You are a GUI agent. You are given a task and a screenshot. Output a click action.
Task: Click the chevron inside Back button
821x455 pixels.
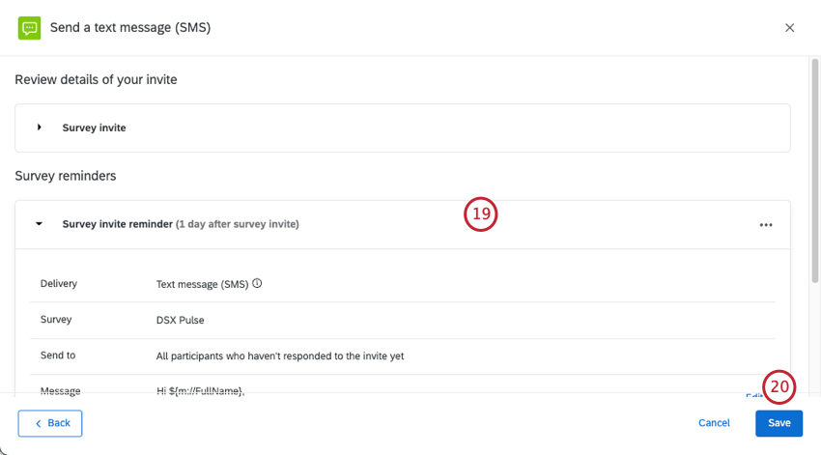pyautogui.click(x=39, y=423)
